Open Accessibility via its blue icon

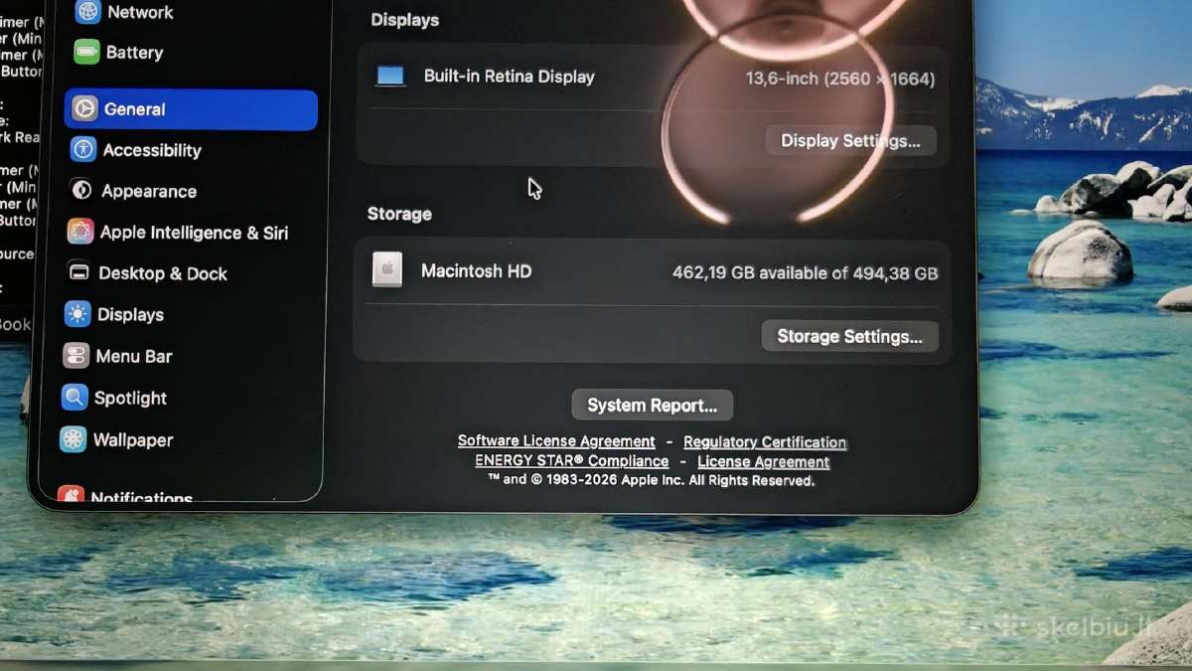(x=83, y=149)
